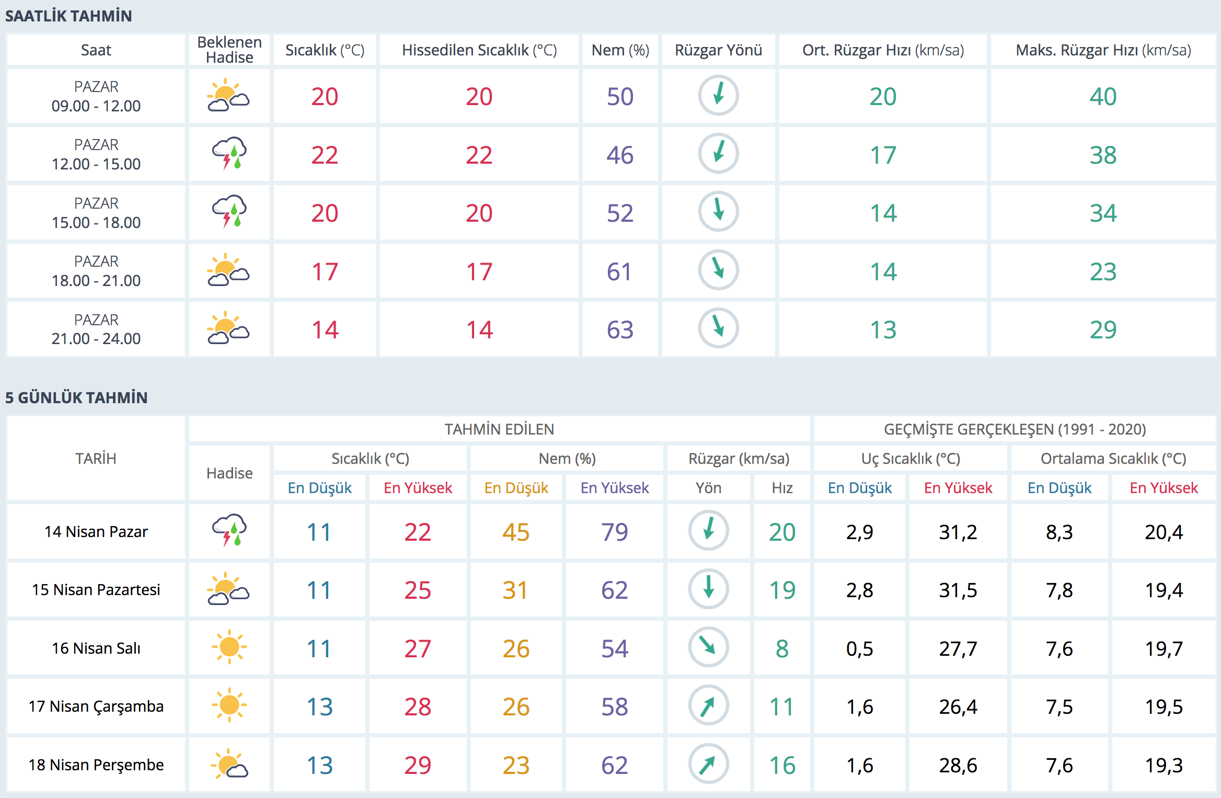The height and width of the screenshot is (798, 1221).
Task: Click the SAATLİK TAHMİN heading
Action: click(x=68, y=16)
